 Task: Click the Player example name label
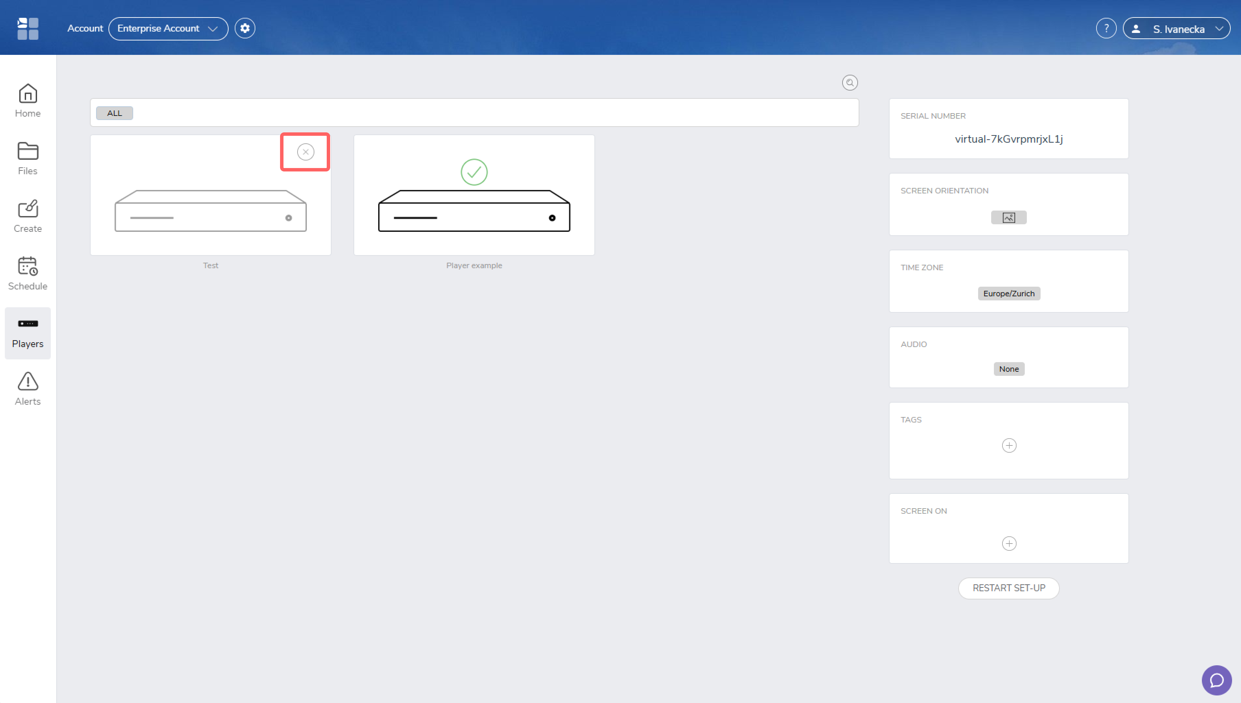coord(474,265)
